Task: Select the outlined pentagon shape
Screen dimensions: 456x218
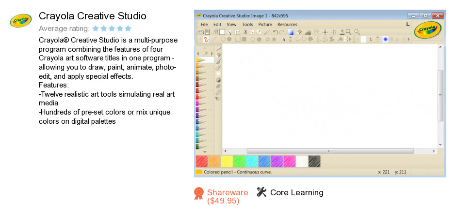Action: [253, 39]
